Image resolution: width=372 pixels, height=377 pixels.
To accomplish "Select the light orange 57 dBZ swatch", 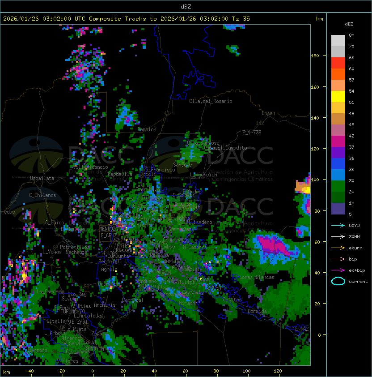I will (x=338, y=86).
